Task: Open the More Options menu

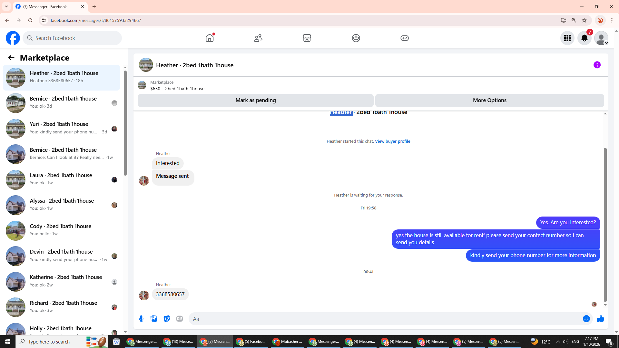Action: (x=489, y=100)
